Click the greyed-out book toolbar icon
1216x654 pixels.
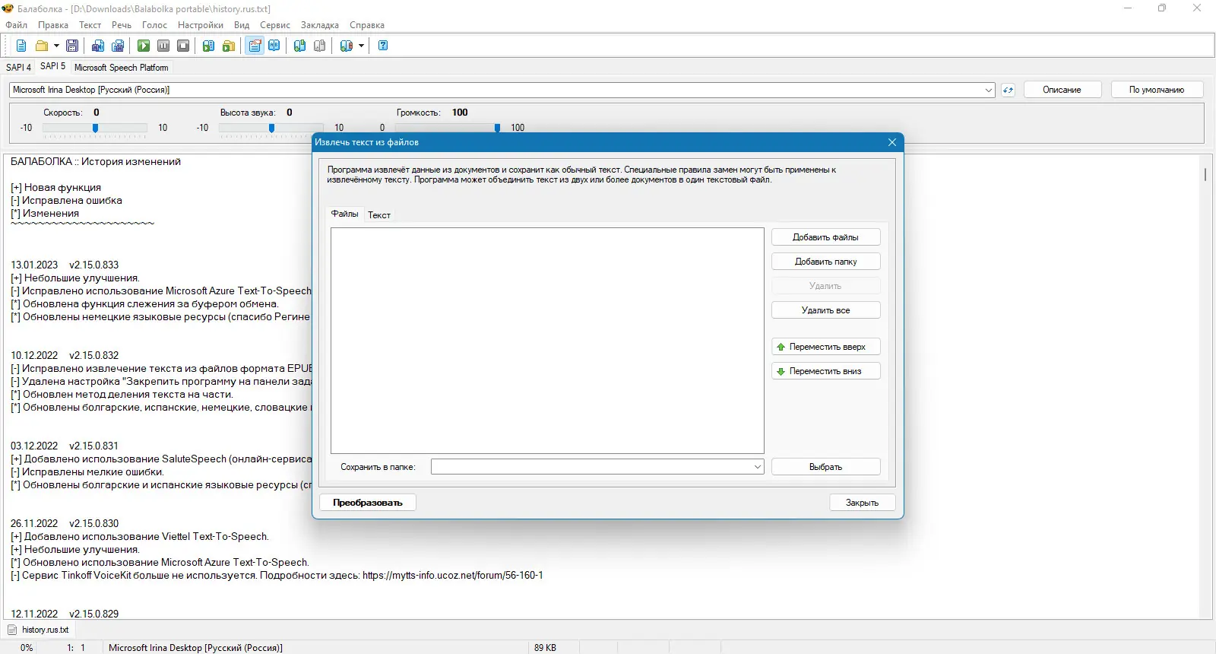point(320,46)
